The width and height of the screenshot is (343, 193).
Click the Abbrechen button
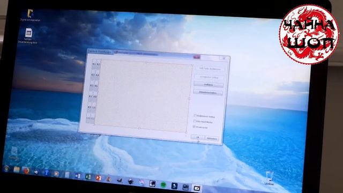212,138
